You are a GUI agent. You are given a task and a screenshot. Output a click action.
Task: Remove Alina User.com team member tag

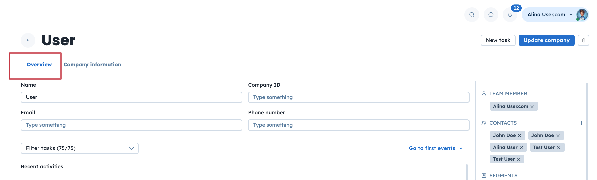532,107
